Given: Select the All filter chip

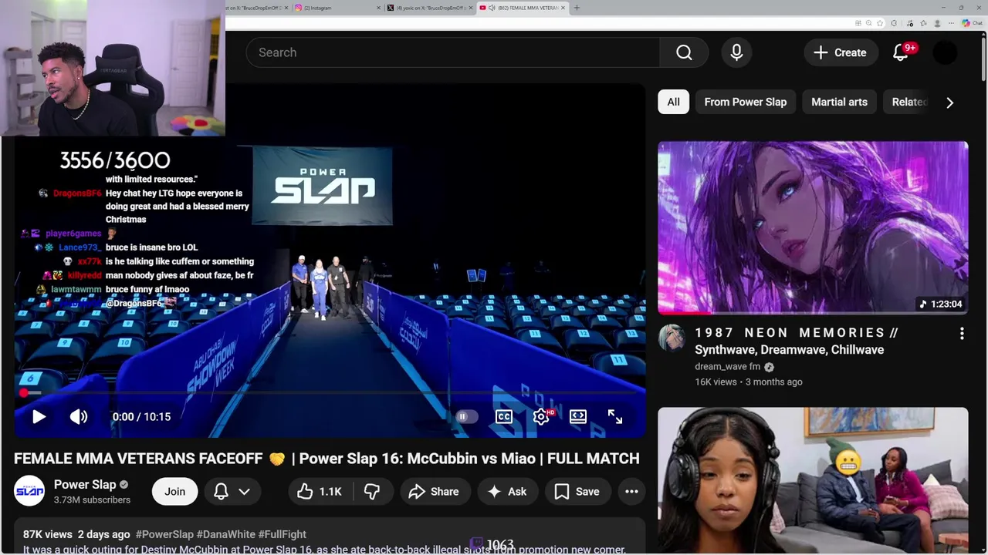Looking at the screenshot, I should 674,102.
